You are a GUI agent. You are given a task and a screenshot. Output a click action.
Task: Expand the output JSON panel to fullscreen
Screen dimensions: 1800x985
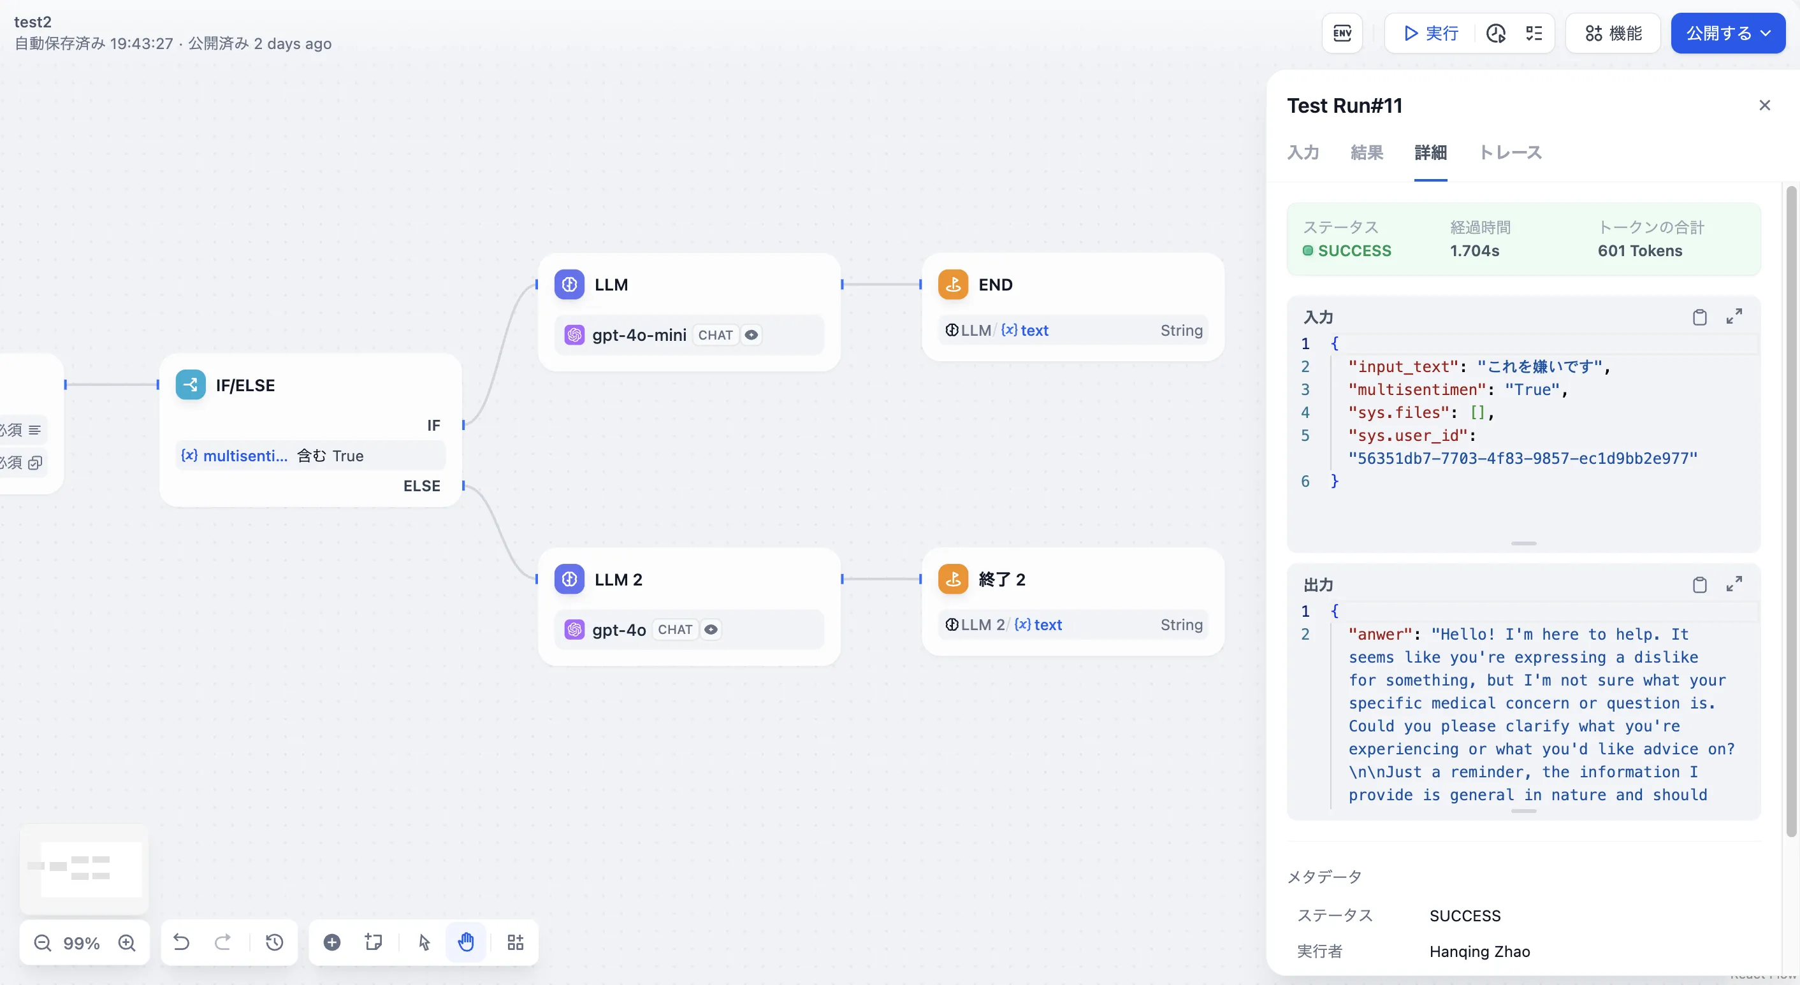click(x=1734, y=585)
